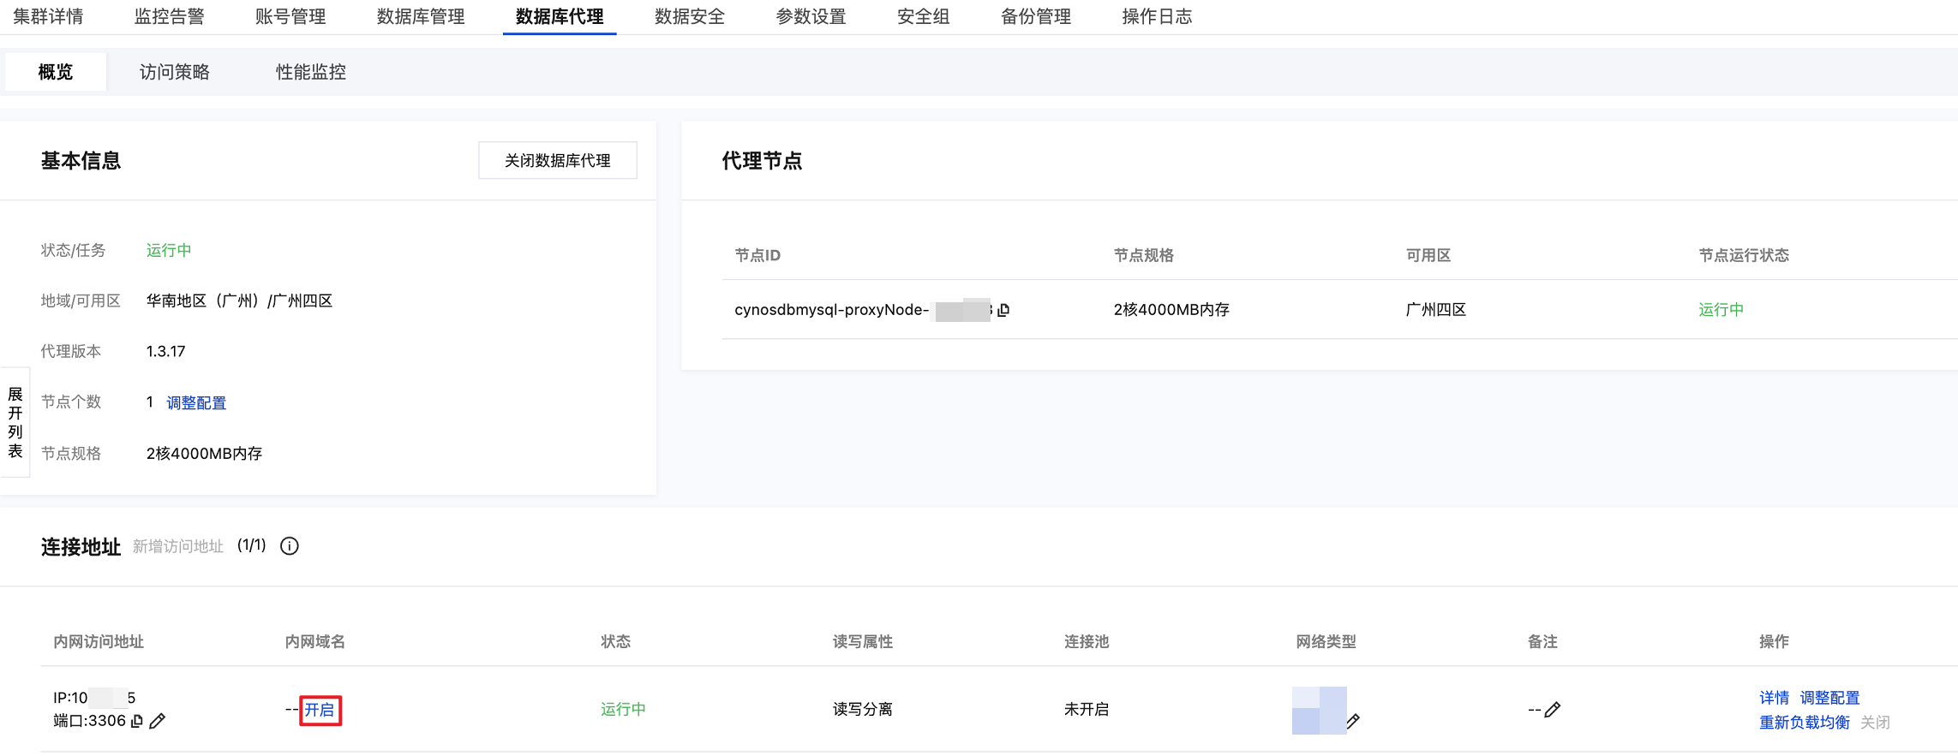Enable the intranet domain name (开启)
The image size is (1958, 756).
(320, 710)
